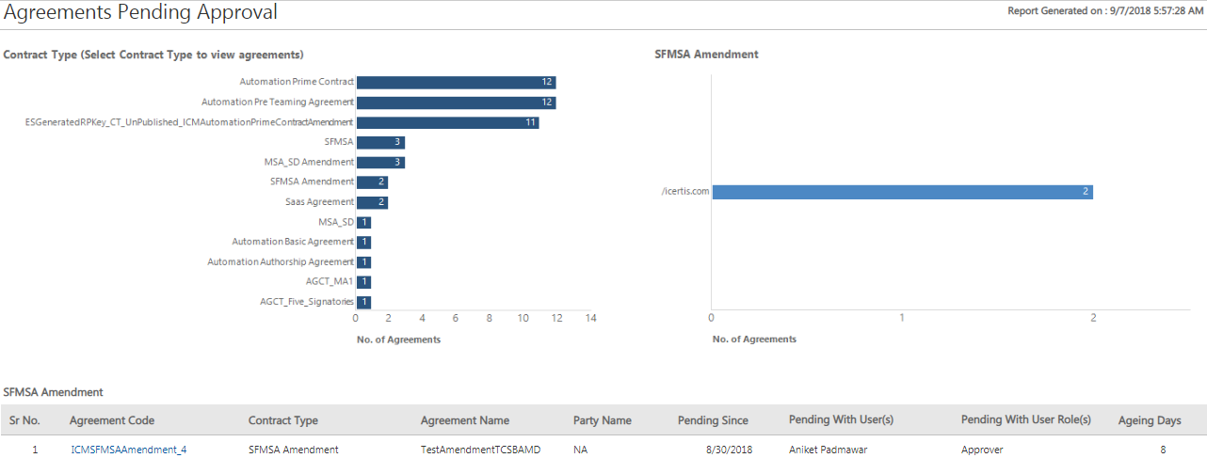This screenshot has height=458, width=1207.
Task: Select the Contract Type column header
Action: tap(282, 420)
